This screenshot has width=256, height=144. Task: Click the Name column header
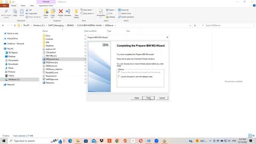45,31
